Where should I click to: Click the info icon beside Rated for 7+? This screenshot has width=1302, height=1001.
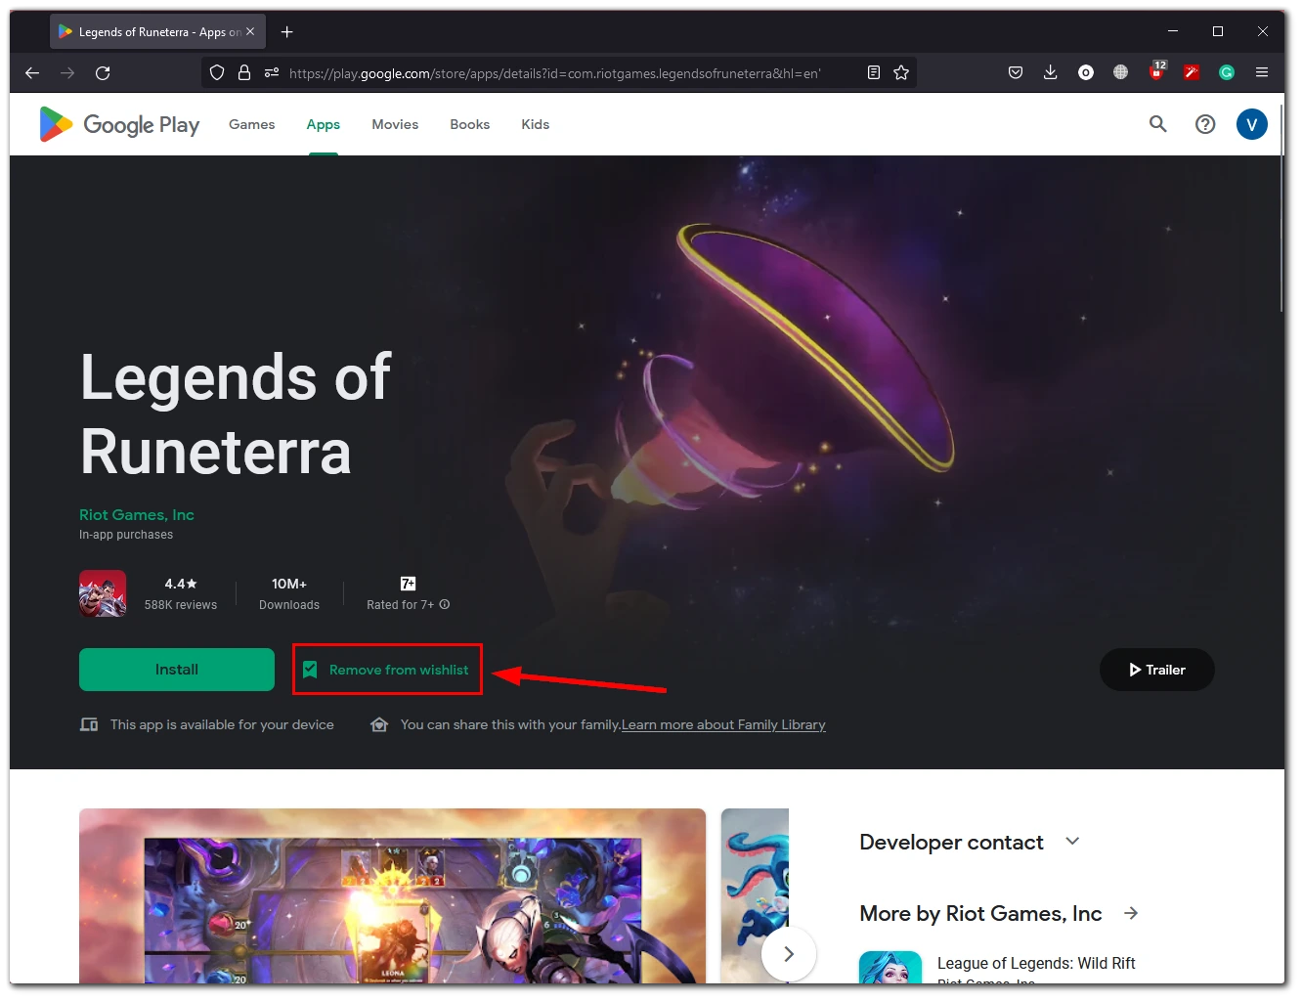tap(445, 604)
